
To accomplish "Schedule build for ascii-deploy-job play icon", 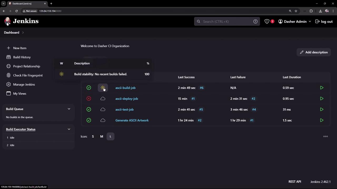I will (x=321, y=99).
